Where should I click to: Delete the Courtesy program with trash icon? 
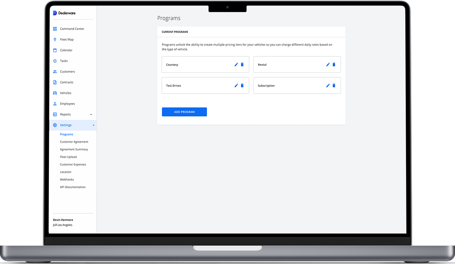[x=242, y=64]
